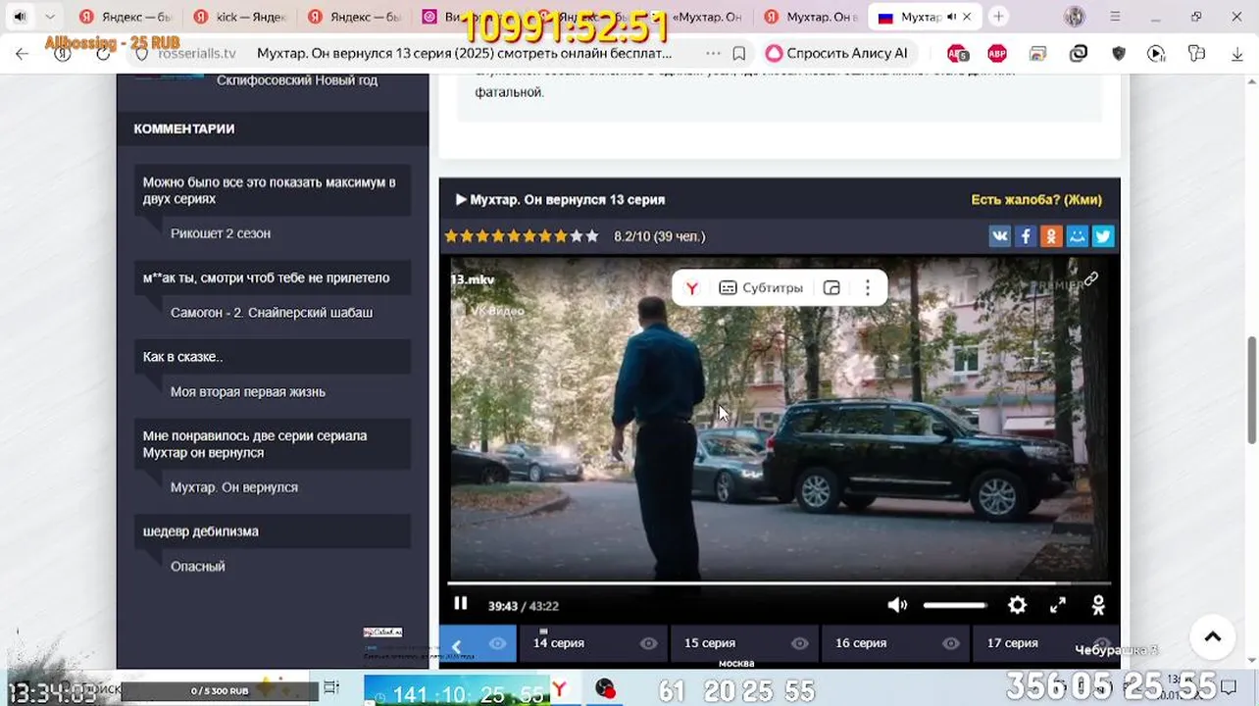1259x706 pixels.
Task: Bookmark the page via address bar icon
Action: pyautogui.click(x=739, y=53)
